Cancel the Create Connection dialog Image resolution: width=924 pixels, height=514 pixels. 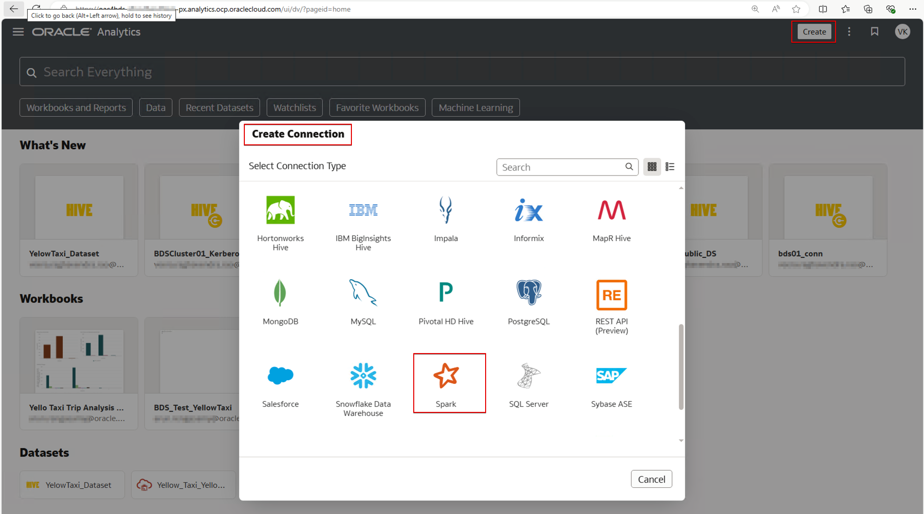coord(651,479)
